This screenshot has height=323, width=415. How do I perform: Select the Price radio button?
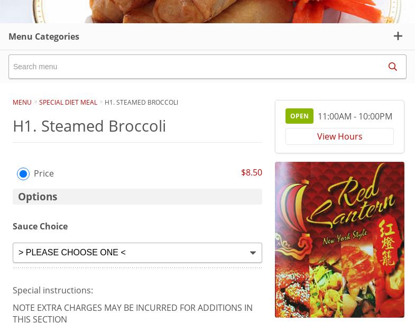click(23, 173)
